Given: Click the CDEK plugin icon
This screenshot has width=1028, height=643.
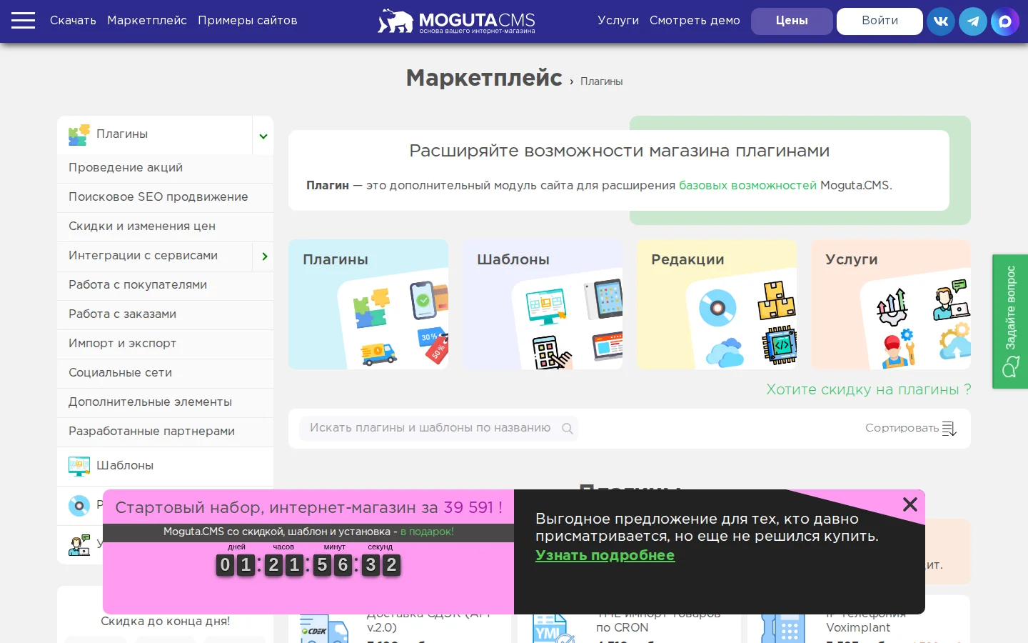Looking at the screenshot, I should (x=324, y=629).
